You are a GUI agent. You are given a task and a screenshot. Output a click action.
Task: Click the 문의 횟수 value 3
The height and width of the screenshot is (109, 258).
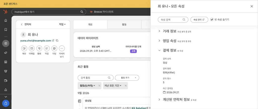coord(164,82)
